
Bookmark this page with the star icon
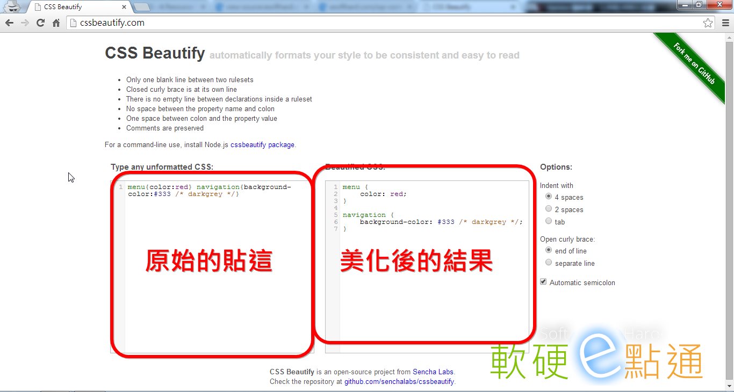708,23
